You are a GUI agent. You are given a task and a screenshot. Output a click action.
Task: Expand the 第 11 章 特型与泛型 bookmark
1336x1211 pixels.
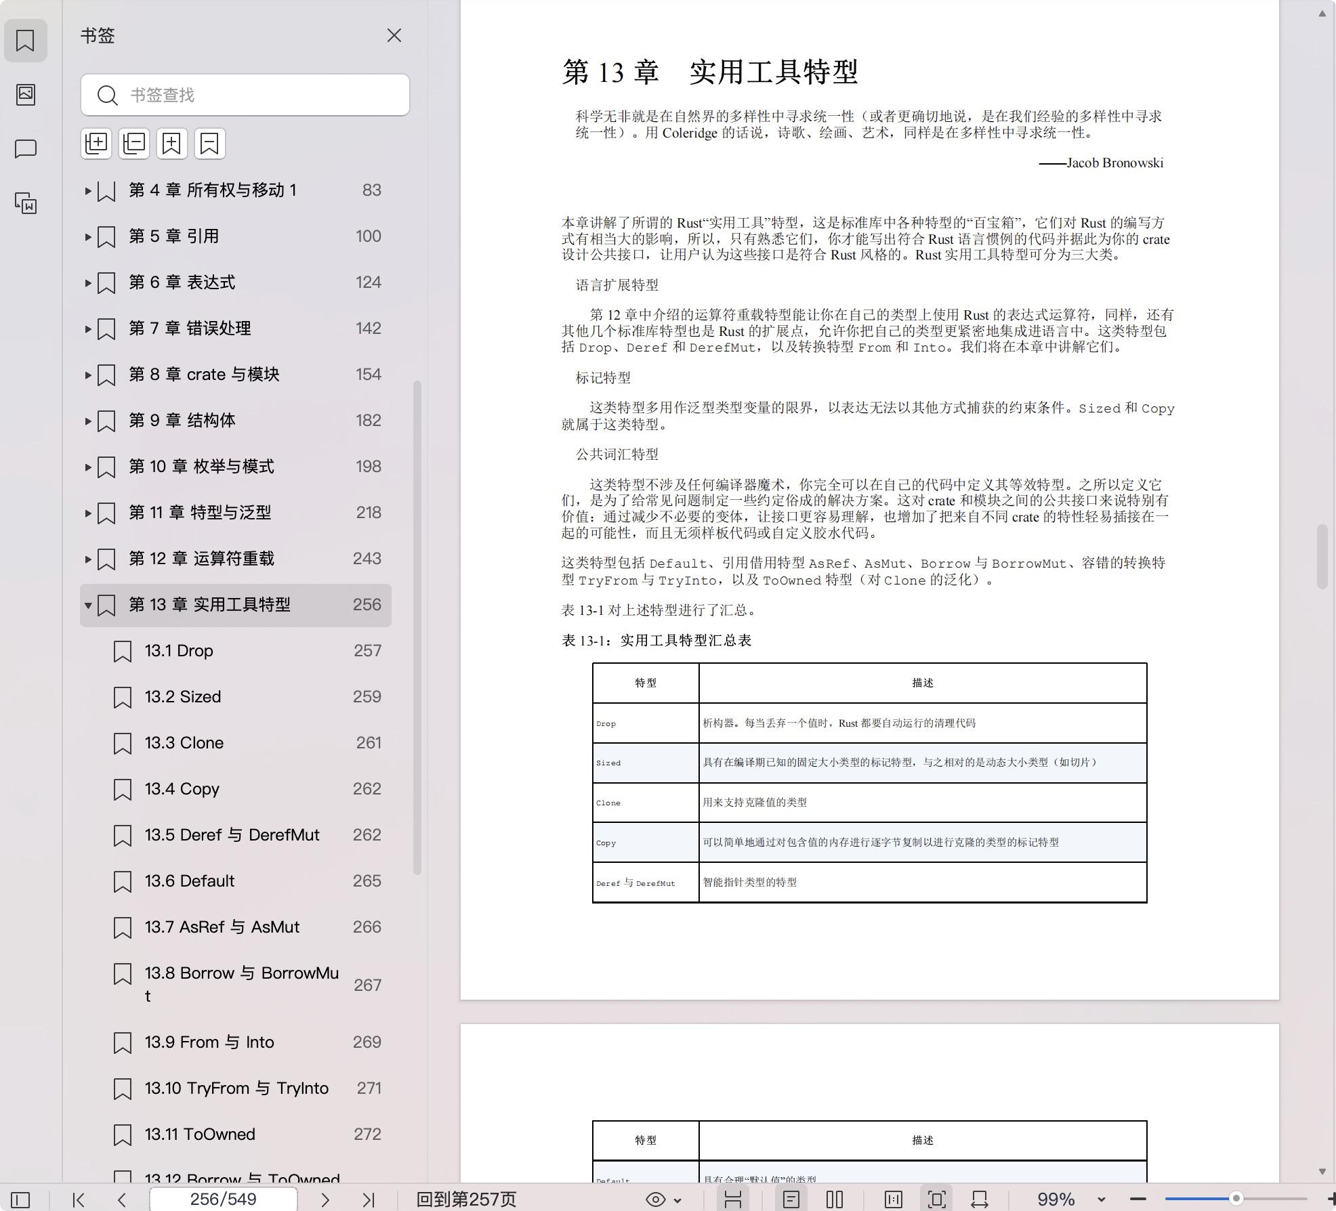pos(88,513)
